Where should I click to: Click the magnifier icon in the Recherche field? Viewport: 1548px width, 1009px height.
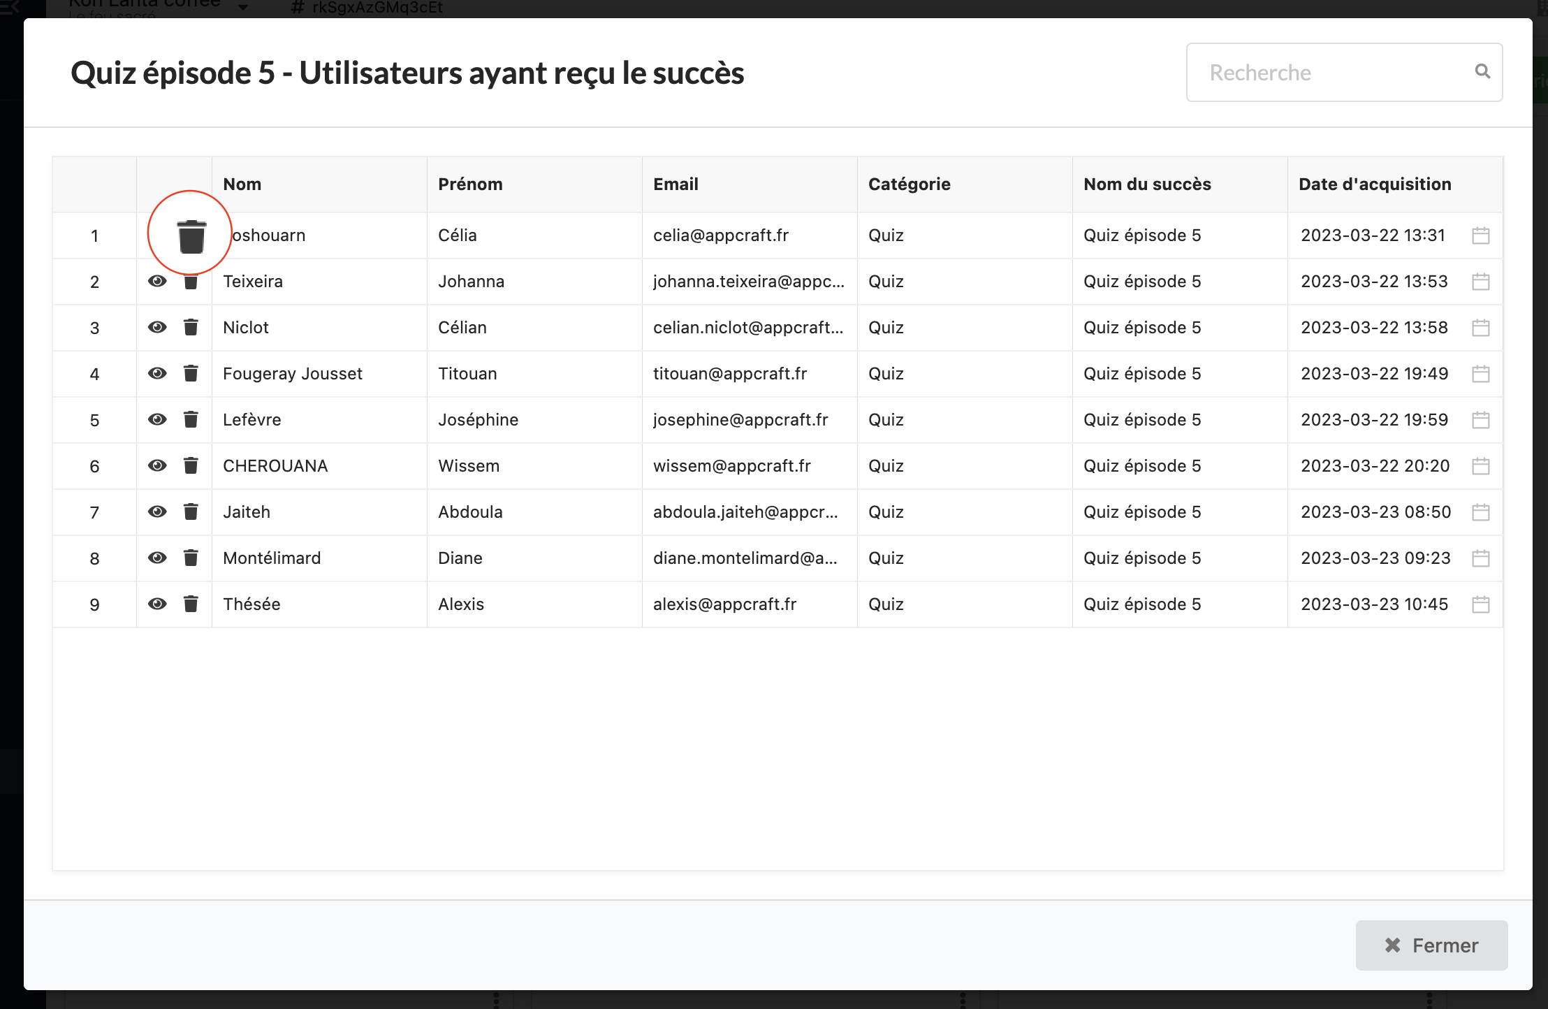pyautogui.click(x=1482, y=71)
